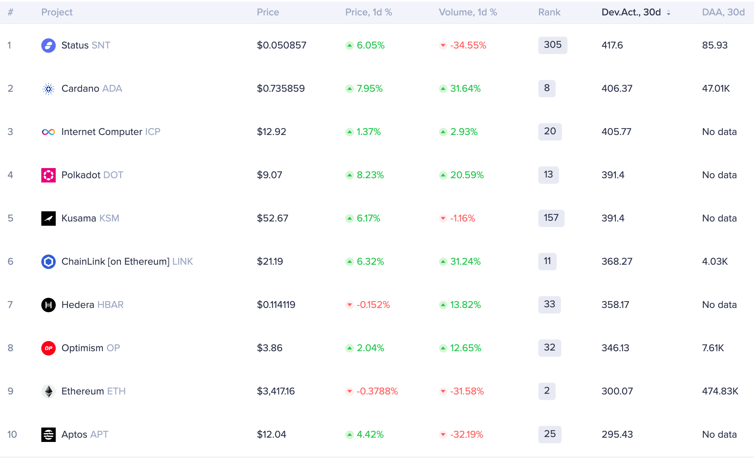Sort by Volume, 1d % column header
The image size is (754, 458).
click(x=468, y=12)
